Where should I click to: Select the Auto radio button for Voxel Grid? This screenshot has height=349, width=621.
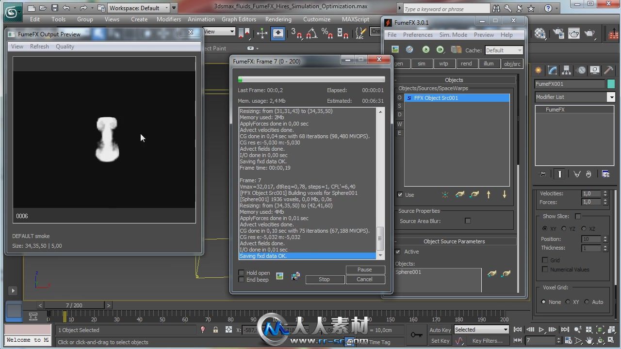pos(587,302)
